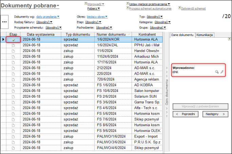The height and width of the screenshot is (154, 232).
Task: Sort by the Kontrahent column header
Action: pos(147,34)
